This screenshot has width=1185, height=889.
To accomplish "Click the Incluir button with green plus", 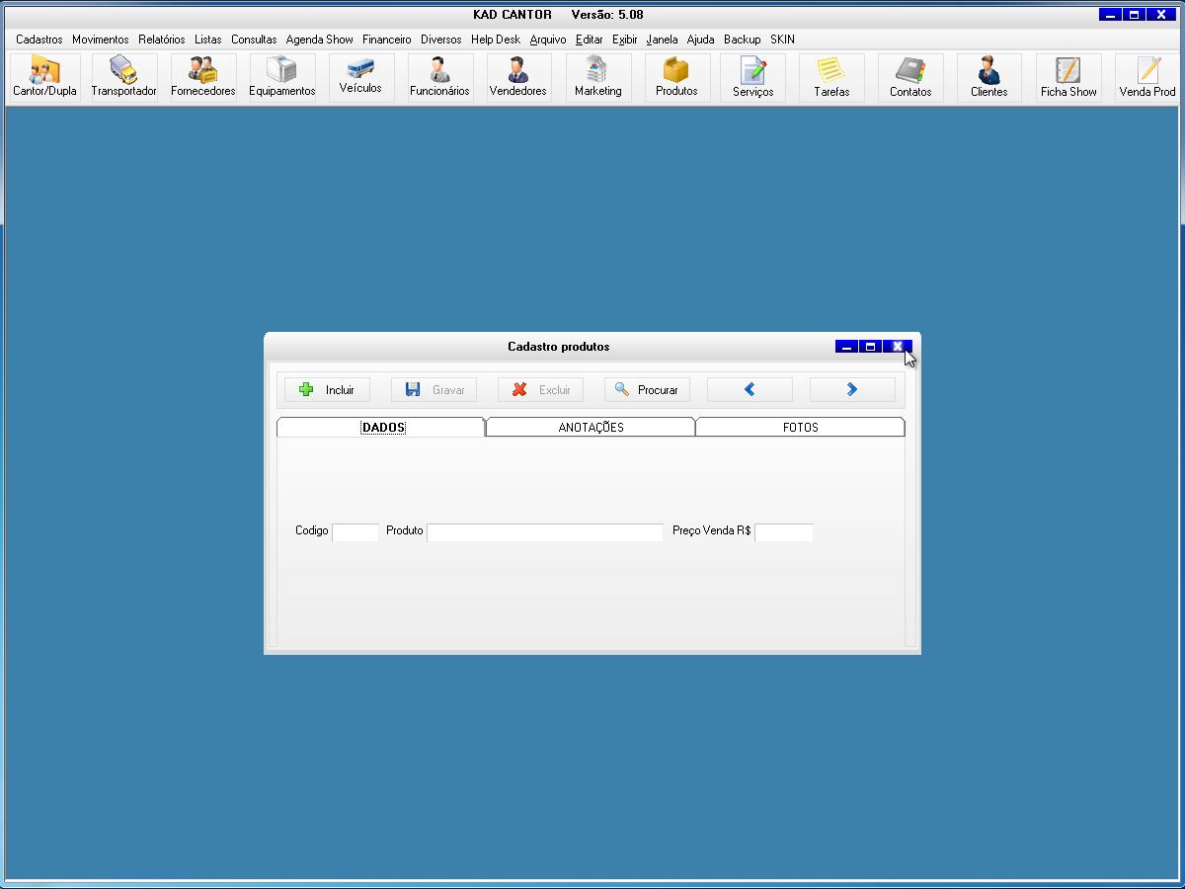I will tap(327, 390).
